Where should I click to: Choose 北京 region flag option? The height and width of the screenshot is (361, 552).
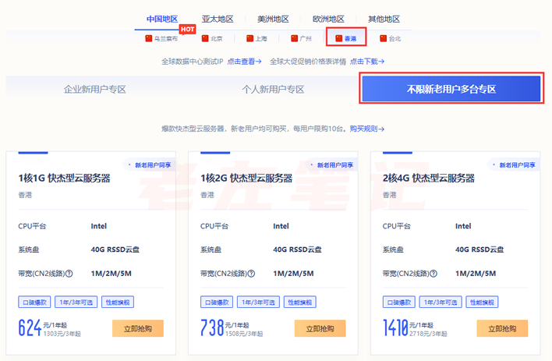212,38
